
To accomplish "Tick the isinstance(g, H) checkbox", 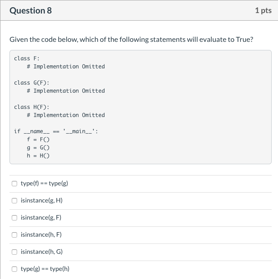I will pyautogui.click(x=14, y=201).
